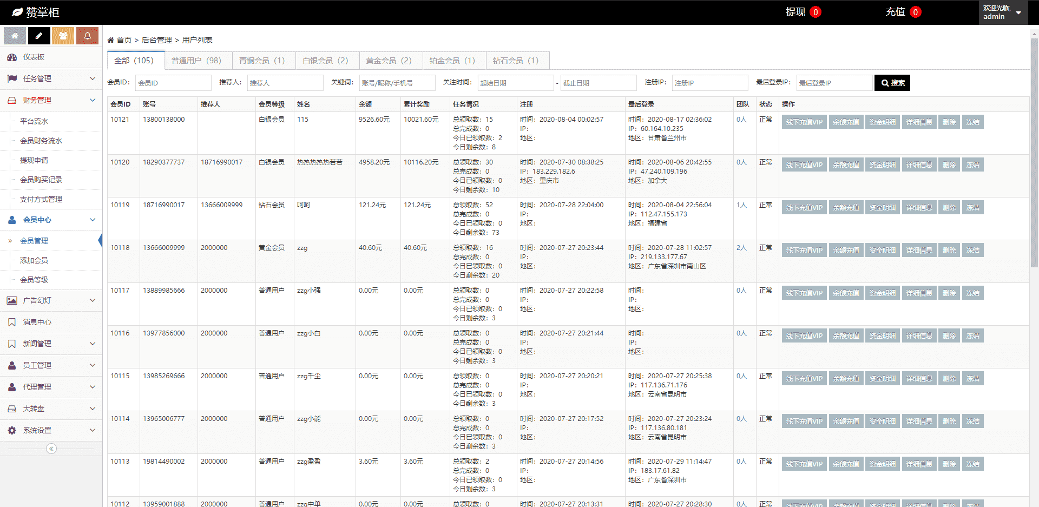The height and width of the screenshot is (507, 1039).
Task: Open 详细信息 for member 10119
Action: click(x=919, y=208)
